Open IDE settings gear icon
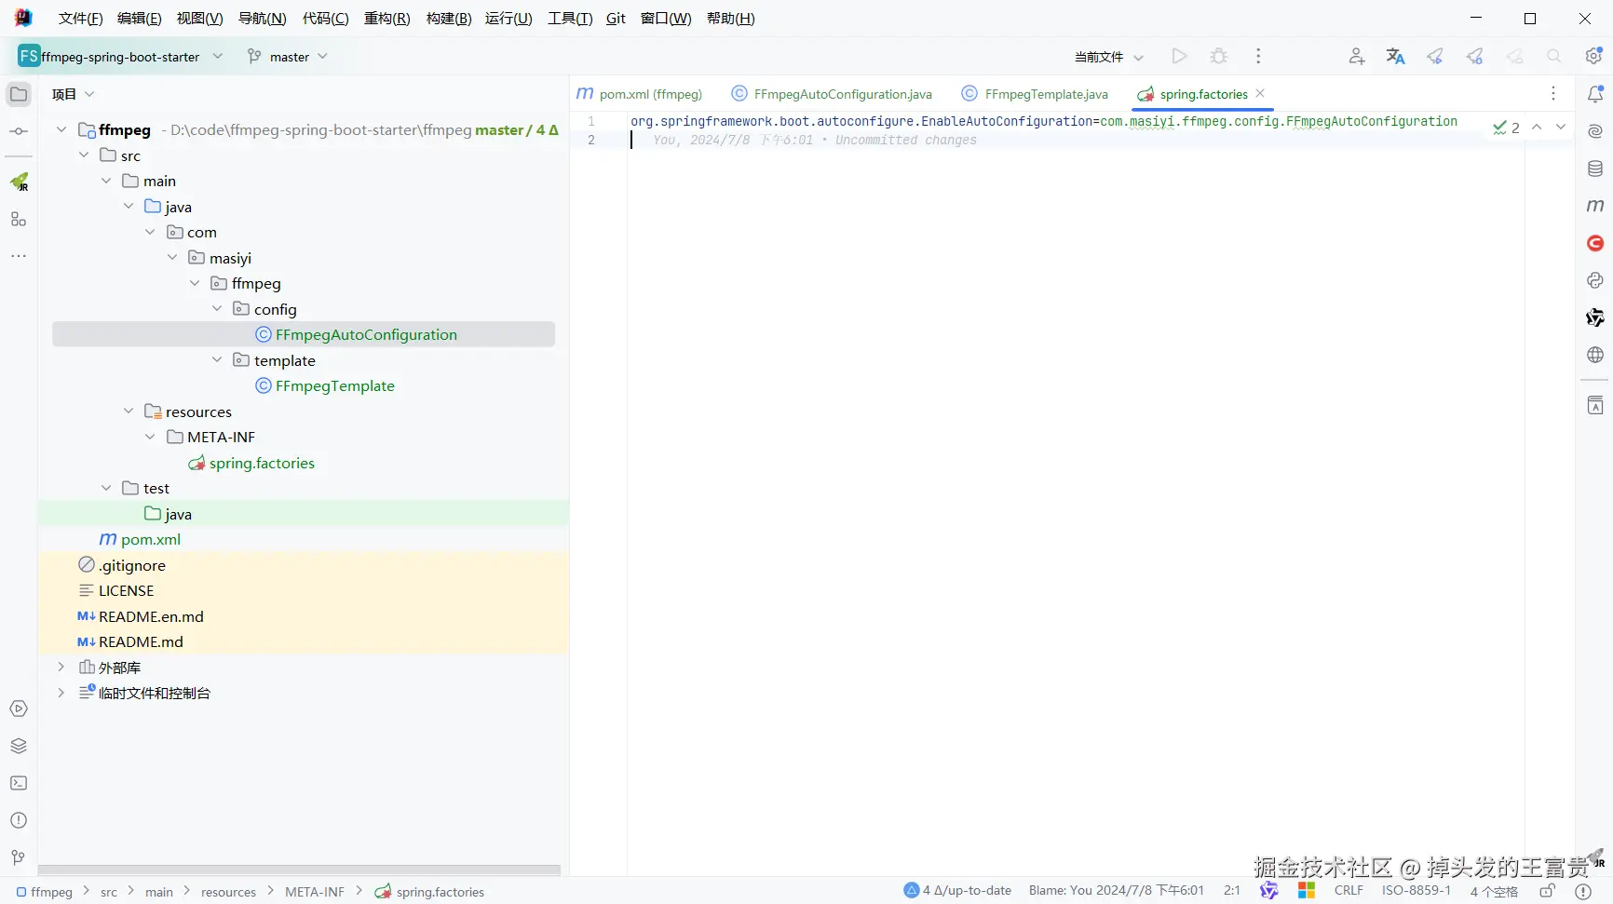Screen dimensions: 1613x904 pos(1593,57)
